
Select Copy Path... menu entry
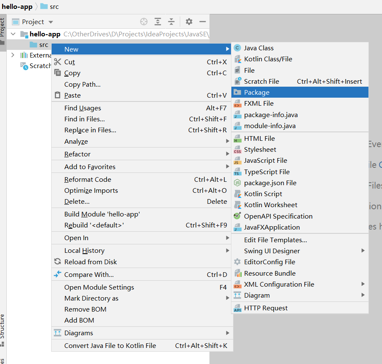click(x=142, y=84)
